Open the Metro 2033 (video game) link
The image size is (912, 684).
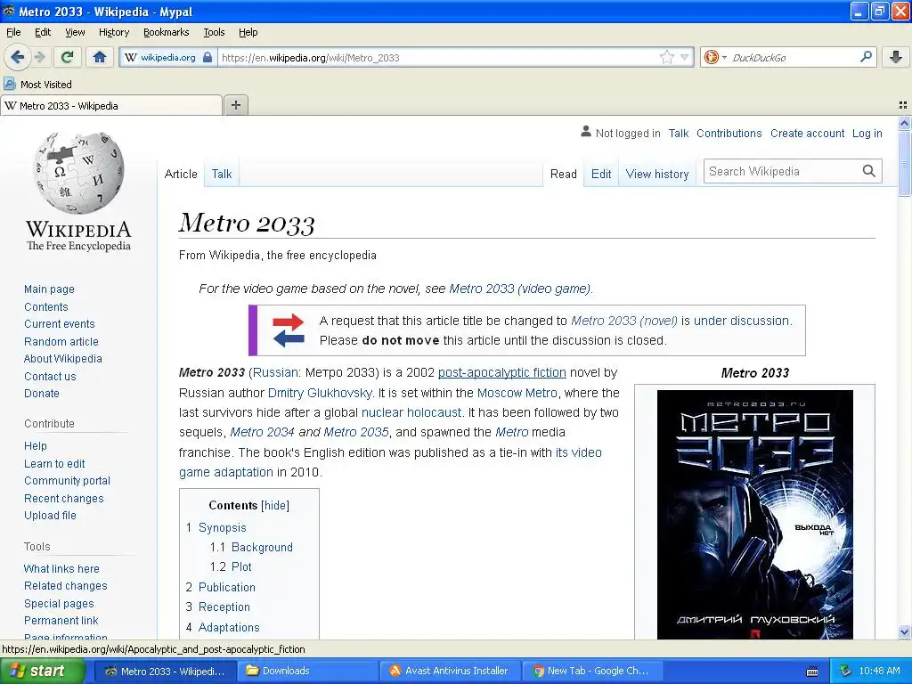point(519,289)
